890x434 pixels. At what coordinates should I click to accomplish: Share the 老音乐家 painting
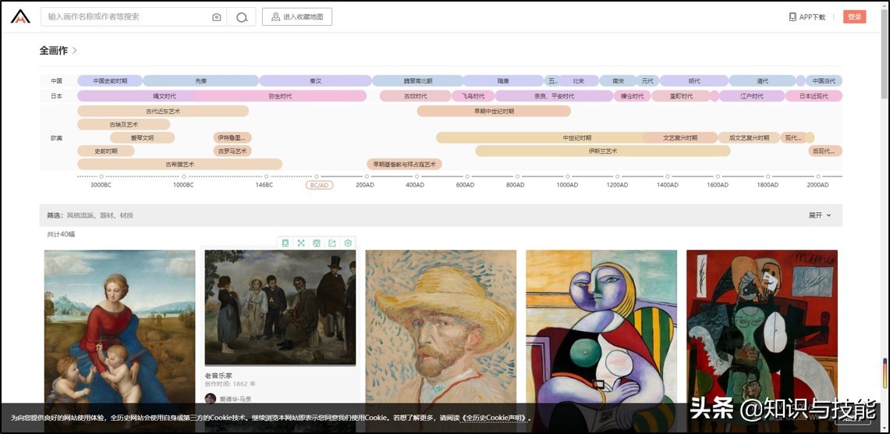pyautogui.click(x=332, y=243)
